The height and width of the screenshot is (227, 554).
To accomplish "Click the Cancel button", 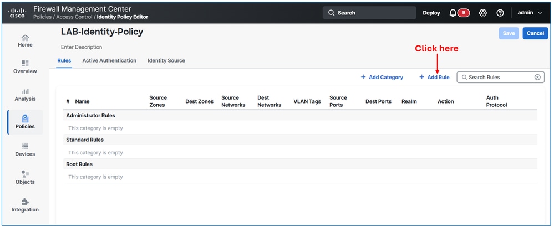I will click(x=535, y=33).
